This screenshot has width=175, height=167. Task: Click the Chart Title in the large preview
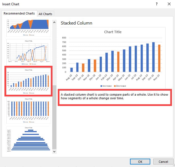point(113,32)
